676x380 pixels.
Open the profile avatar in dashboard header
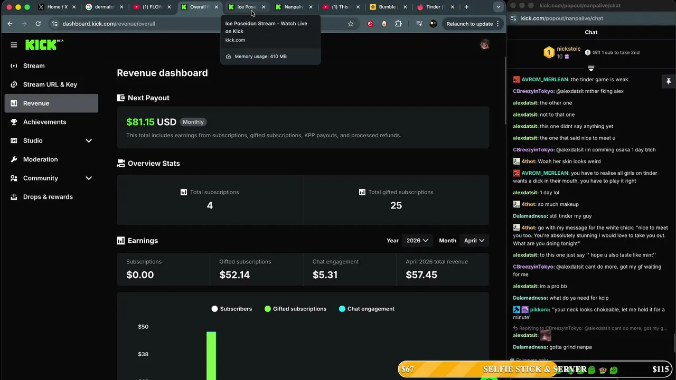[484, 44]
